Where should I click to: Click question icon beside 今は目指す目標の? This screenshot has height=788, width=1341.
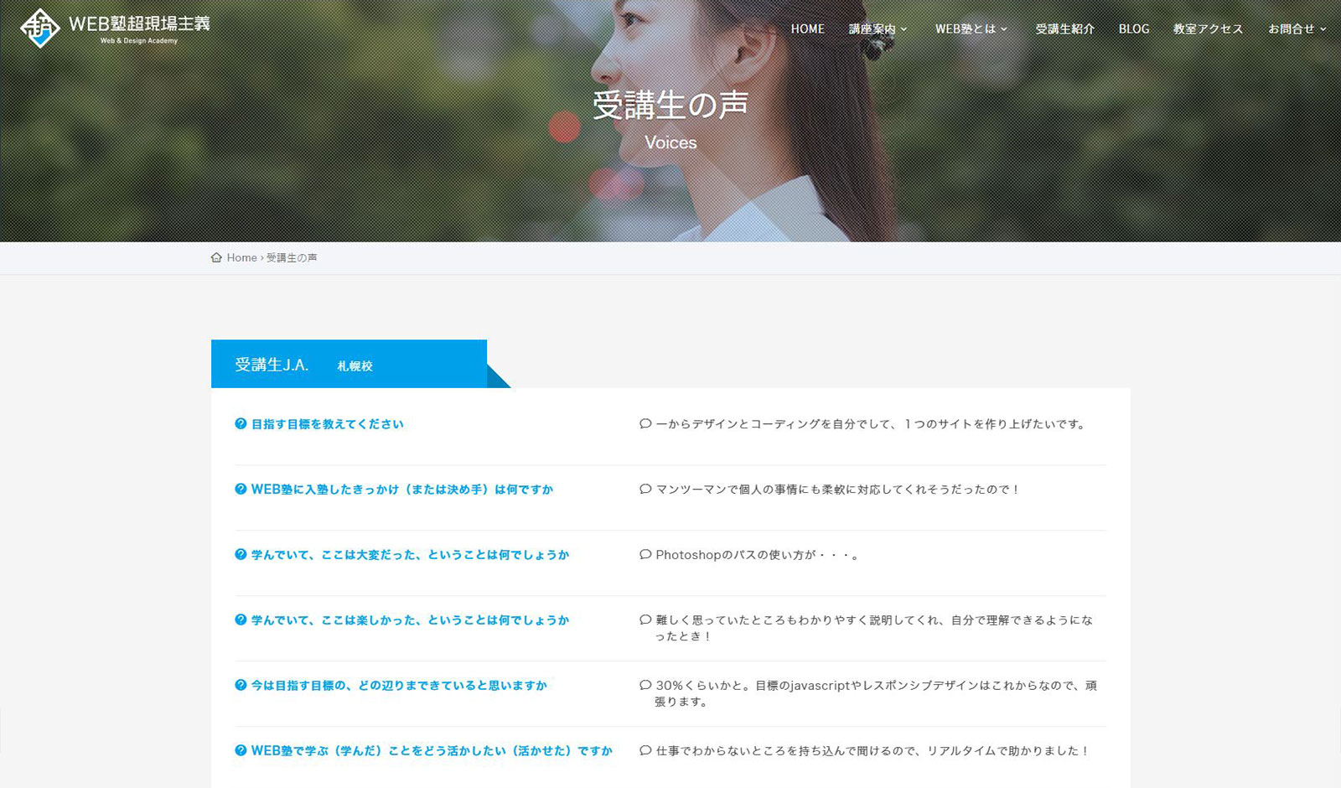click(x=241, y=686)
